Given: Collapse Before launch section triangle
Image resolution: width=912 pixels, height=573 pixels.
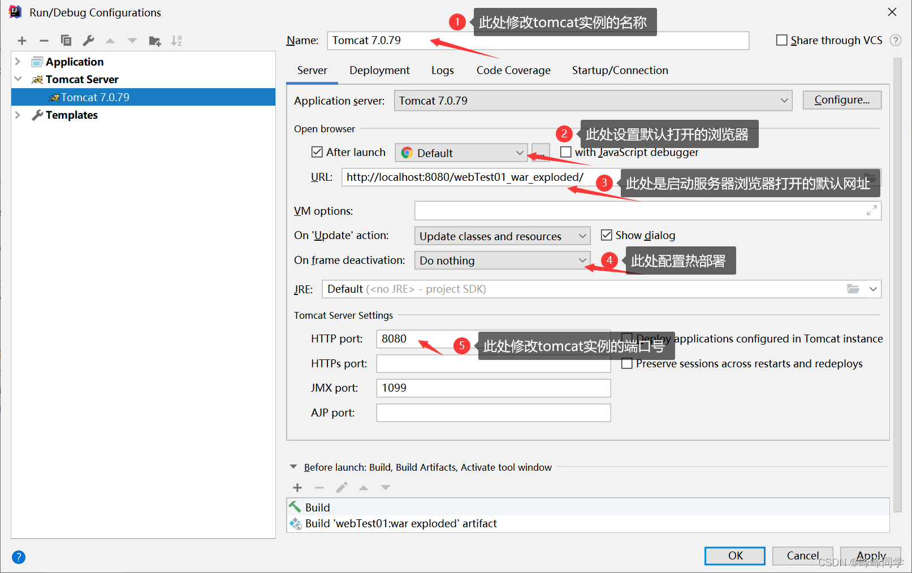Looking at the screenshot, I should 293,467.
